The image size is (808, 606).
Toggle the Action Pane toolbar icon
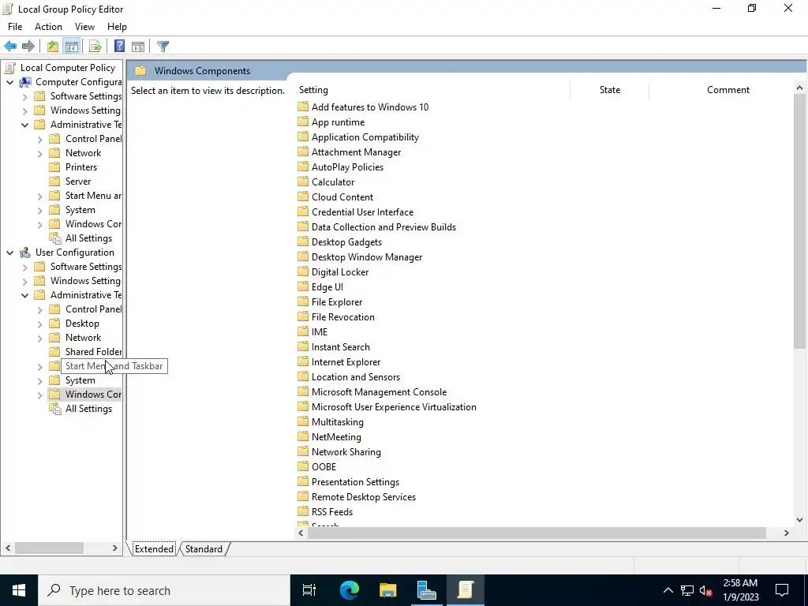pos(138,47)
